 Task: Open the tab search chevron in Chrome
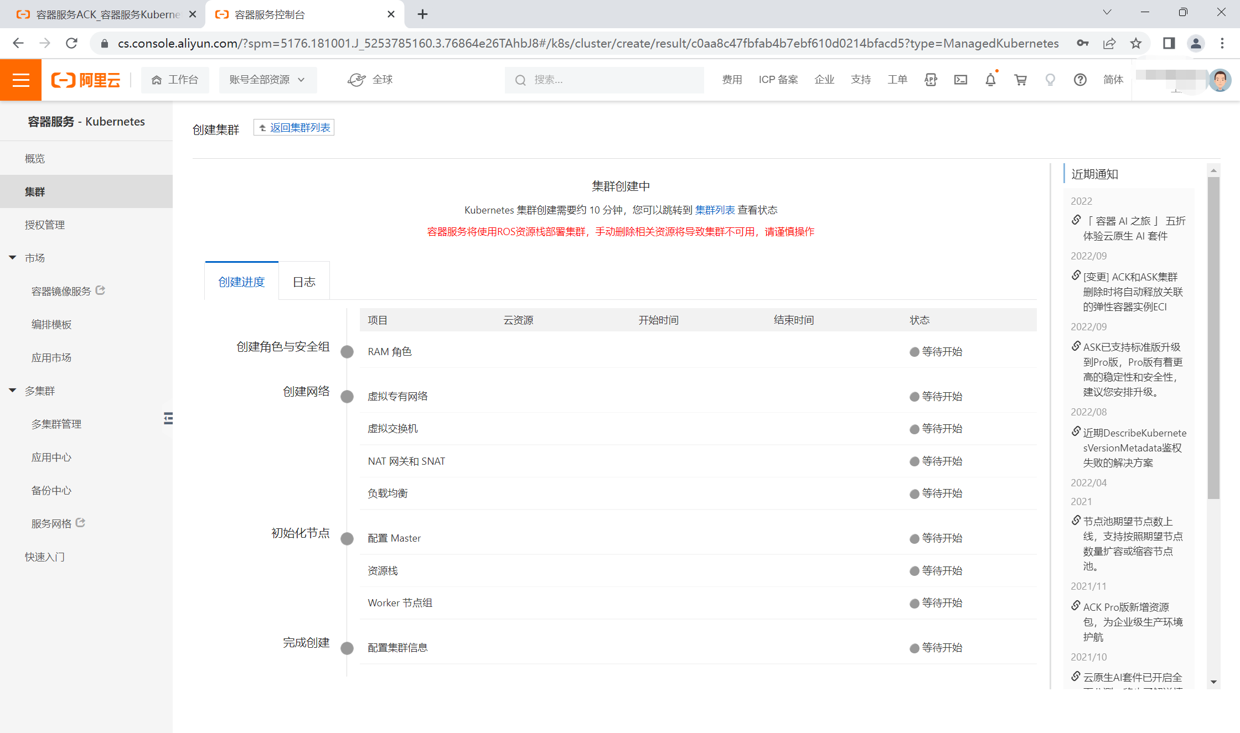pyautogui.click(x=1107, y=12)
